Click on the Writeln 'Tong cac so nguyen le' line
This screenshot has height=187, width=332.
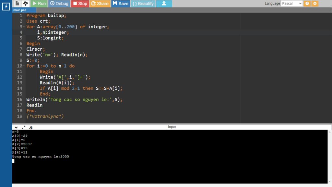(74, 99)
